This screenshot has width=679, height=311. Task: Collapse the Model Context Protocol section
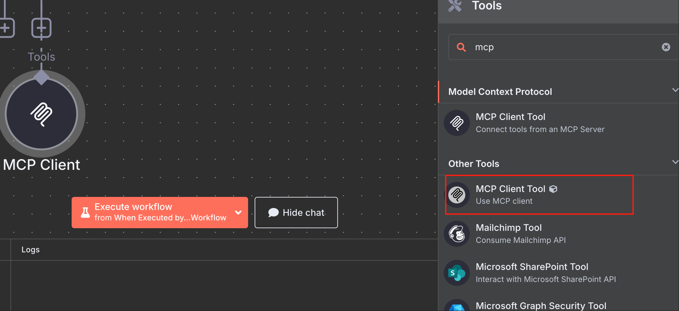pyautogui.click(x=675, y=90)
